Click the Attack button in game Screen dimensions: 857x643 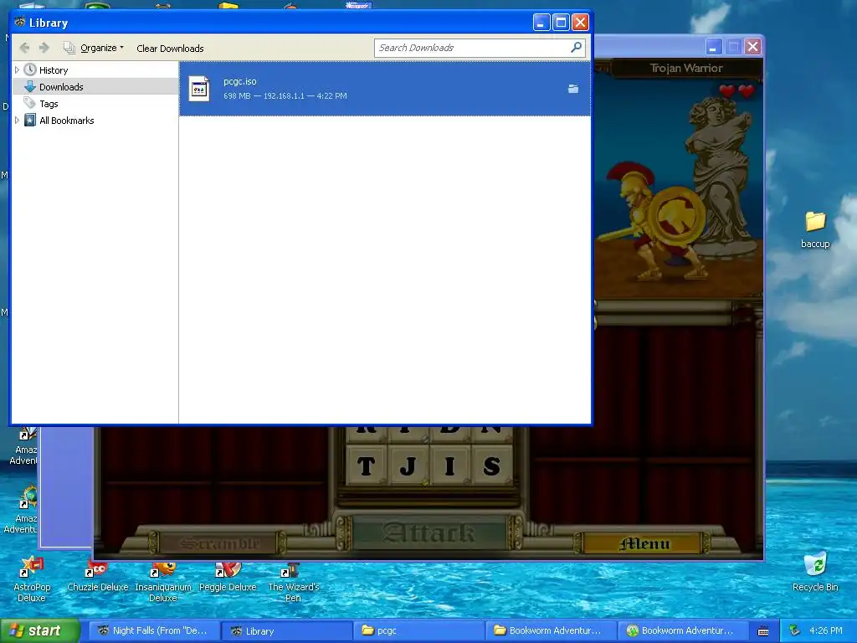(429, 532)
